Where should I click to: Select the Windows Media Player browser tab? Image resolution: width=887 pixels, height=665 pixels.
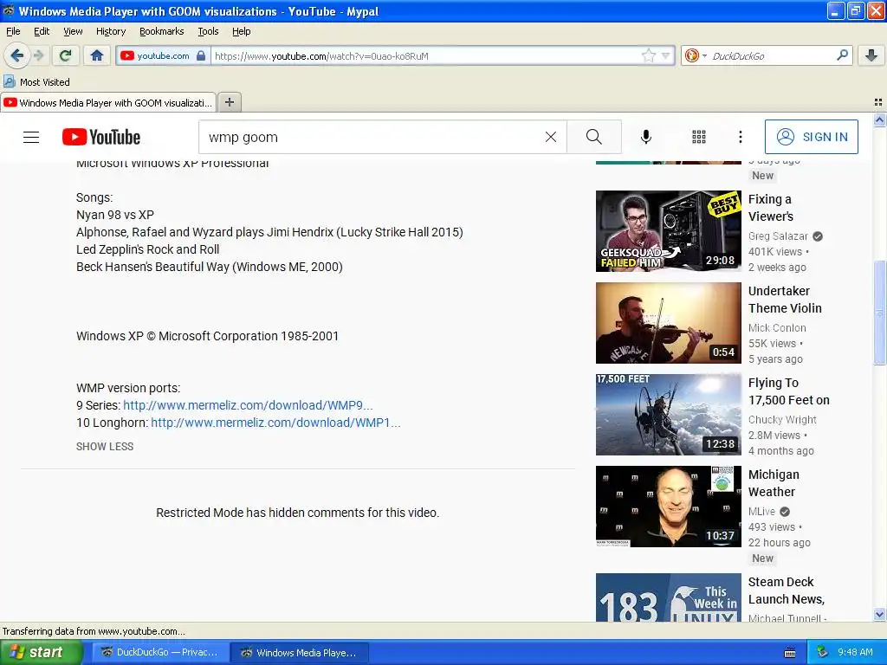click(x=108, y=102)
